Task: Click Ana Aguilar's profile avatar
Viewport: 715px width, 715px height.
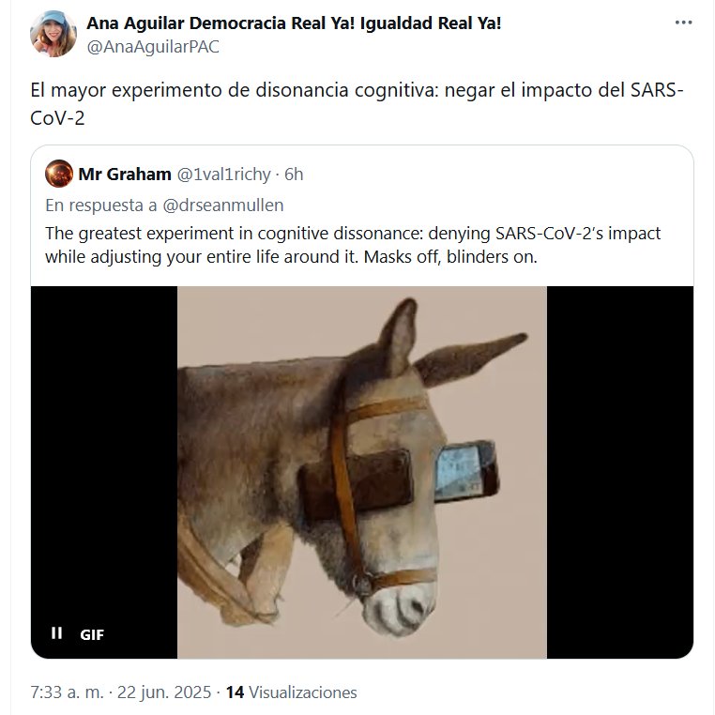Action: (53, 35)
